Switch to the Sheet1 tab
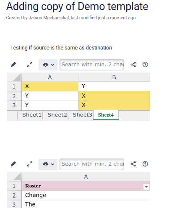This screenshot has width=182, height=208. (32, 115)
